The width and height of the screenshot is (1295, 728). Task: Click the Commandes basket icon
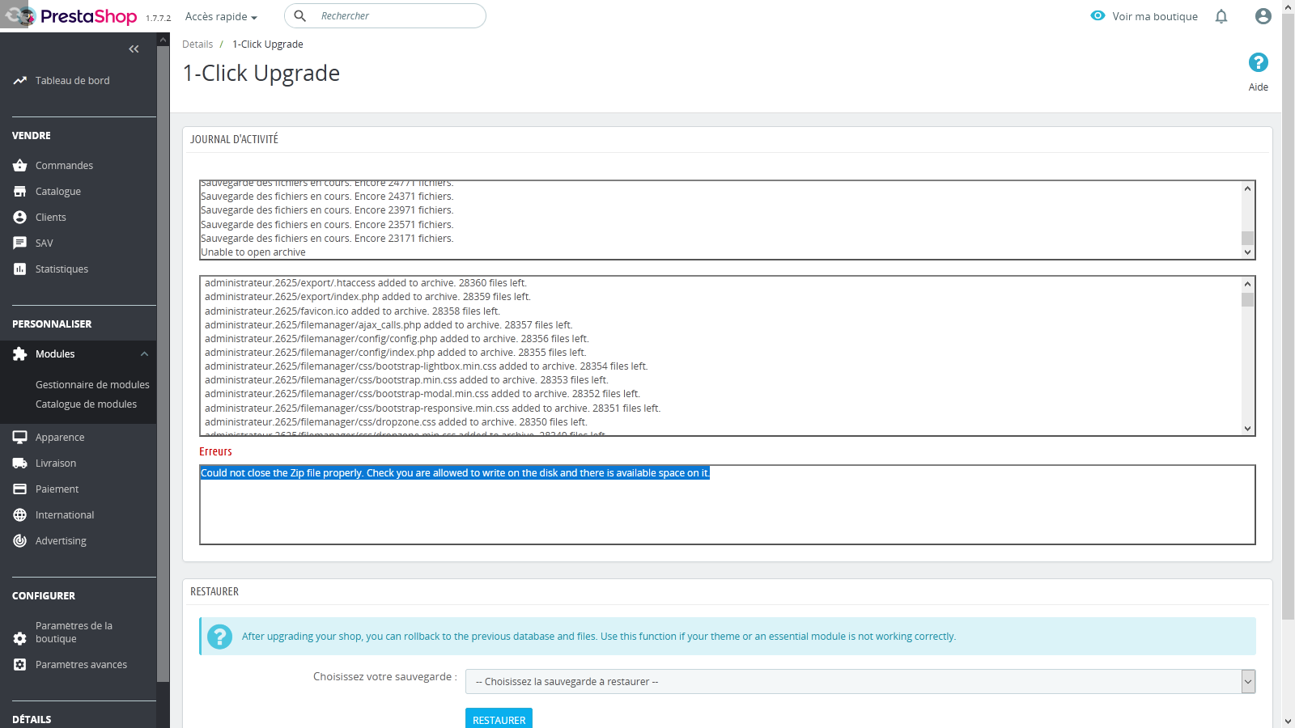pos(20,166)
